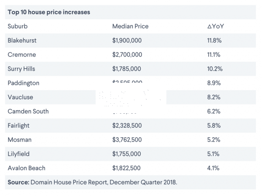Click the Paddington suburb cell
The image size is (262, 196).
[23, 83]
